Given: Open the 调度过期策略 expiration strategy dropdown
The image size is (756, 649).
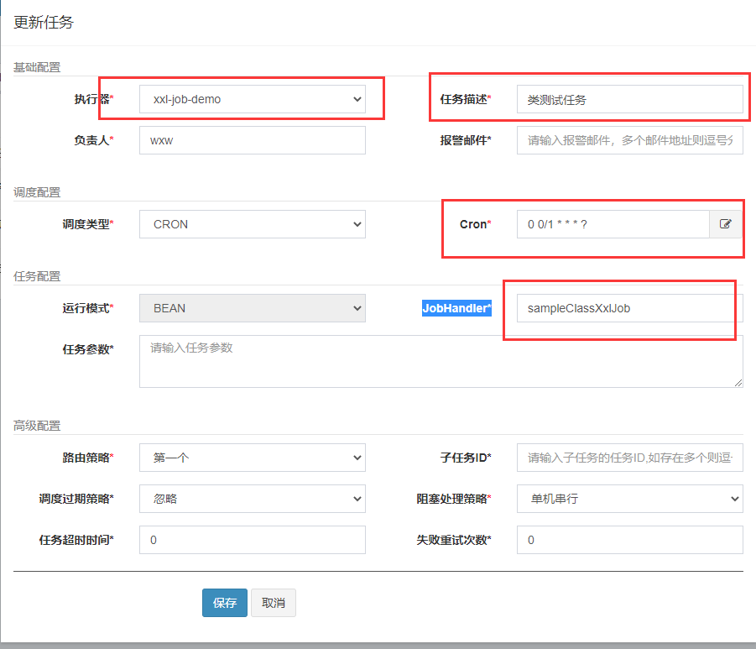Looking at the screenshot, I should tap(252, 499).
